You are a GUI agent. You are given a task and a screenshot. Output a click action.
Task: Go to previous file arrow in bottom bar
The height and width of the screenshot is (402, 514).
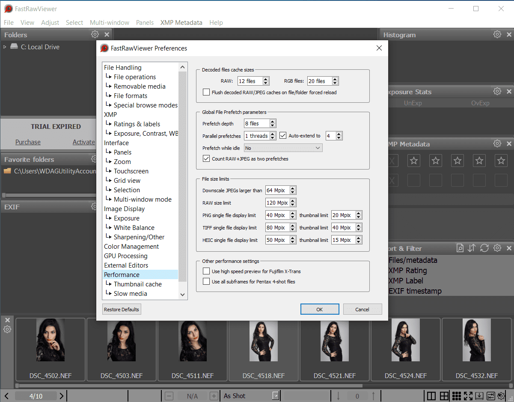tap(7, 396)
